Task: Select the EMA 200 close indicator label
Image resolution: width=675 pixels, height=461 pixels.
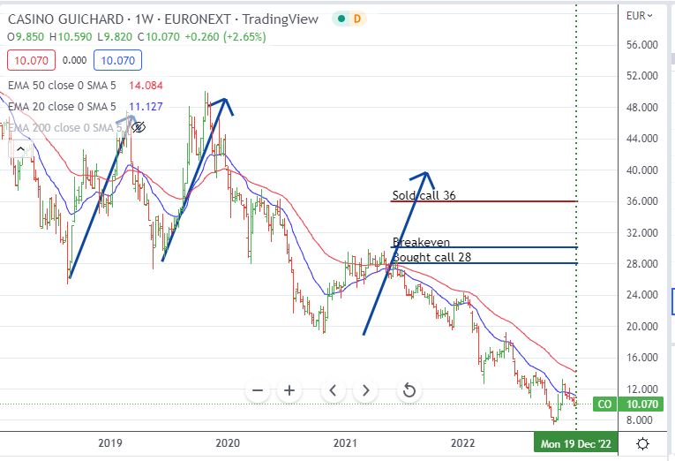Action: (x=65, y=127)
